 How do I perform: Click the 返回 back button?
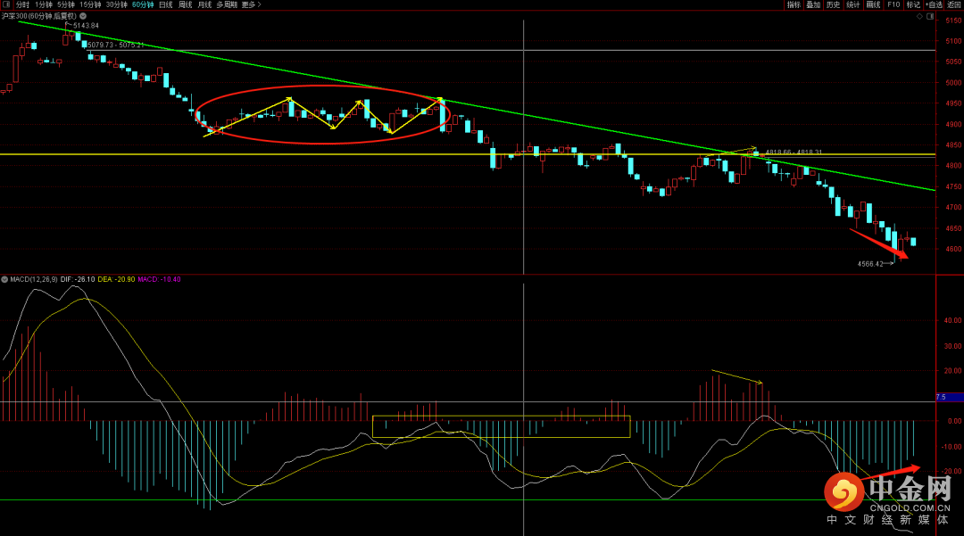pos(954,4)
